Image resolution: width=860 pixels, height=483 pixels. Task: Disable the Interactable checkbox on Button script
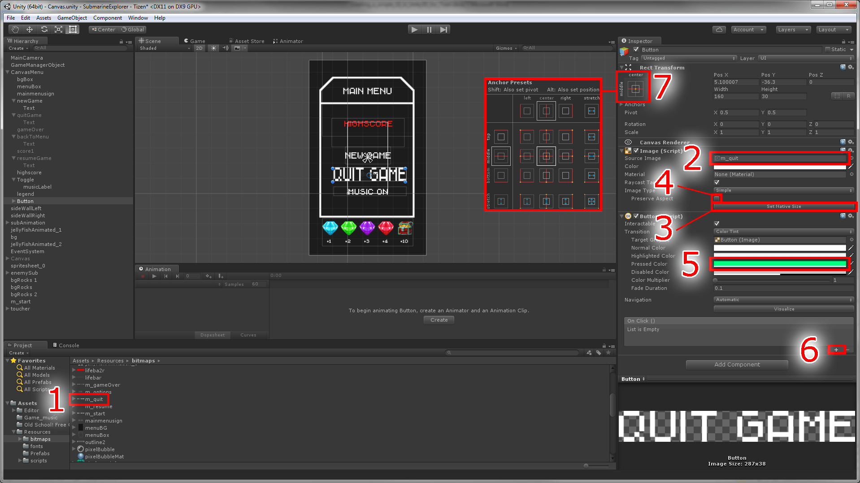pyautogui.click(x=717, y=223)
